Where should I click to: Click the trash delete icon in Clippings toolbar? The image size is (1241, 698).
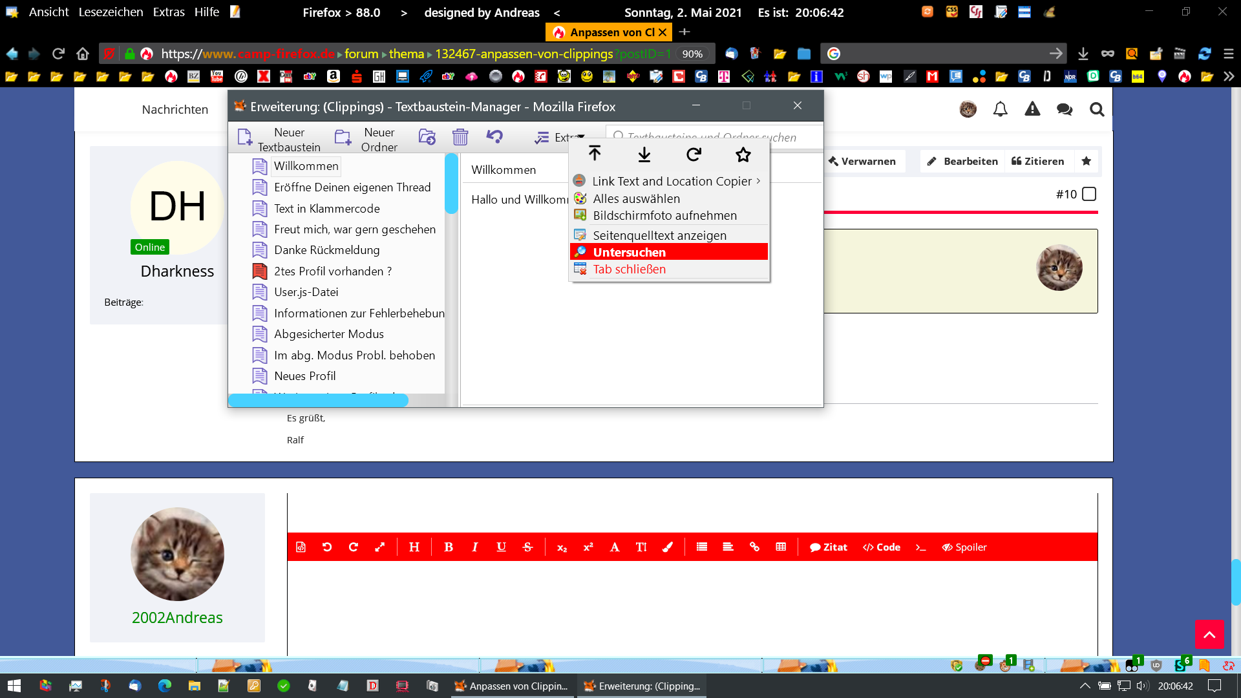tap(460, 137)
